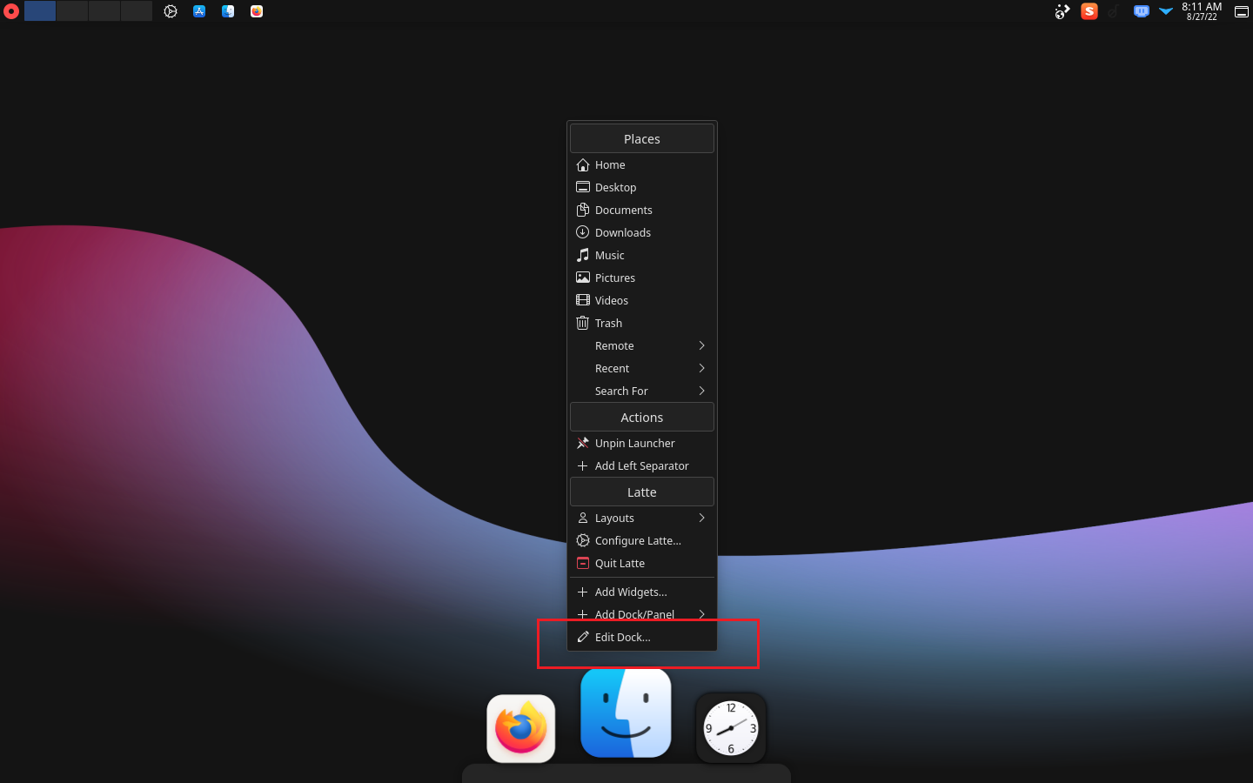This screenshot has width=1253, height=783.
Task: Expand the Recent submenu
Action: [x=642, y=368]
